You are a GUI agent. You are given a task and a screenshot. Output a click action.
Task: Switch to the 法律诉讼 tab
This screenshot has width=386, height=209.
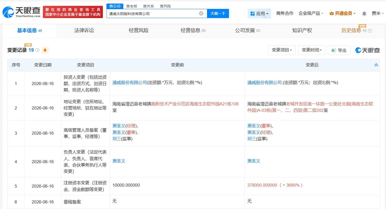coord(84,30)
